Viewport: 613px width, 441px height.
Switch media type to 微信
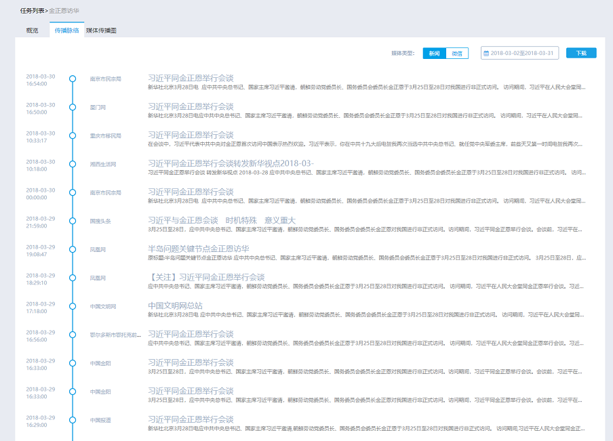[457, 53]
